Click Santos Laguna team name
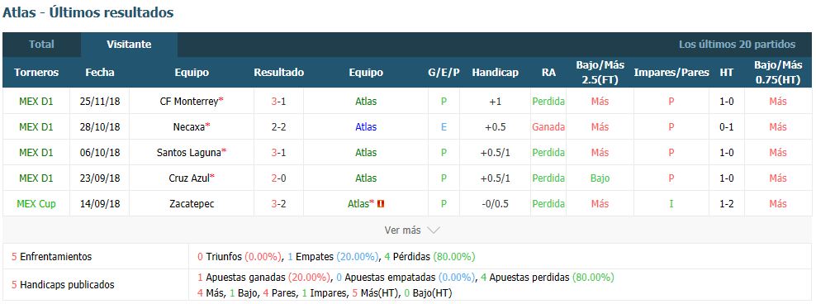Viewport: 816px width, 304px height. 188,153
